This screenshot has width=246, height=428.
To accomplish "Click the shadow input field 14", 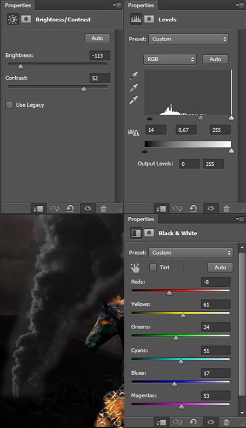I will point(156,130).
